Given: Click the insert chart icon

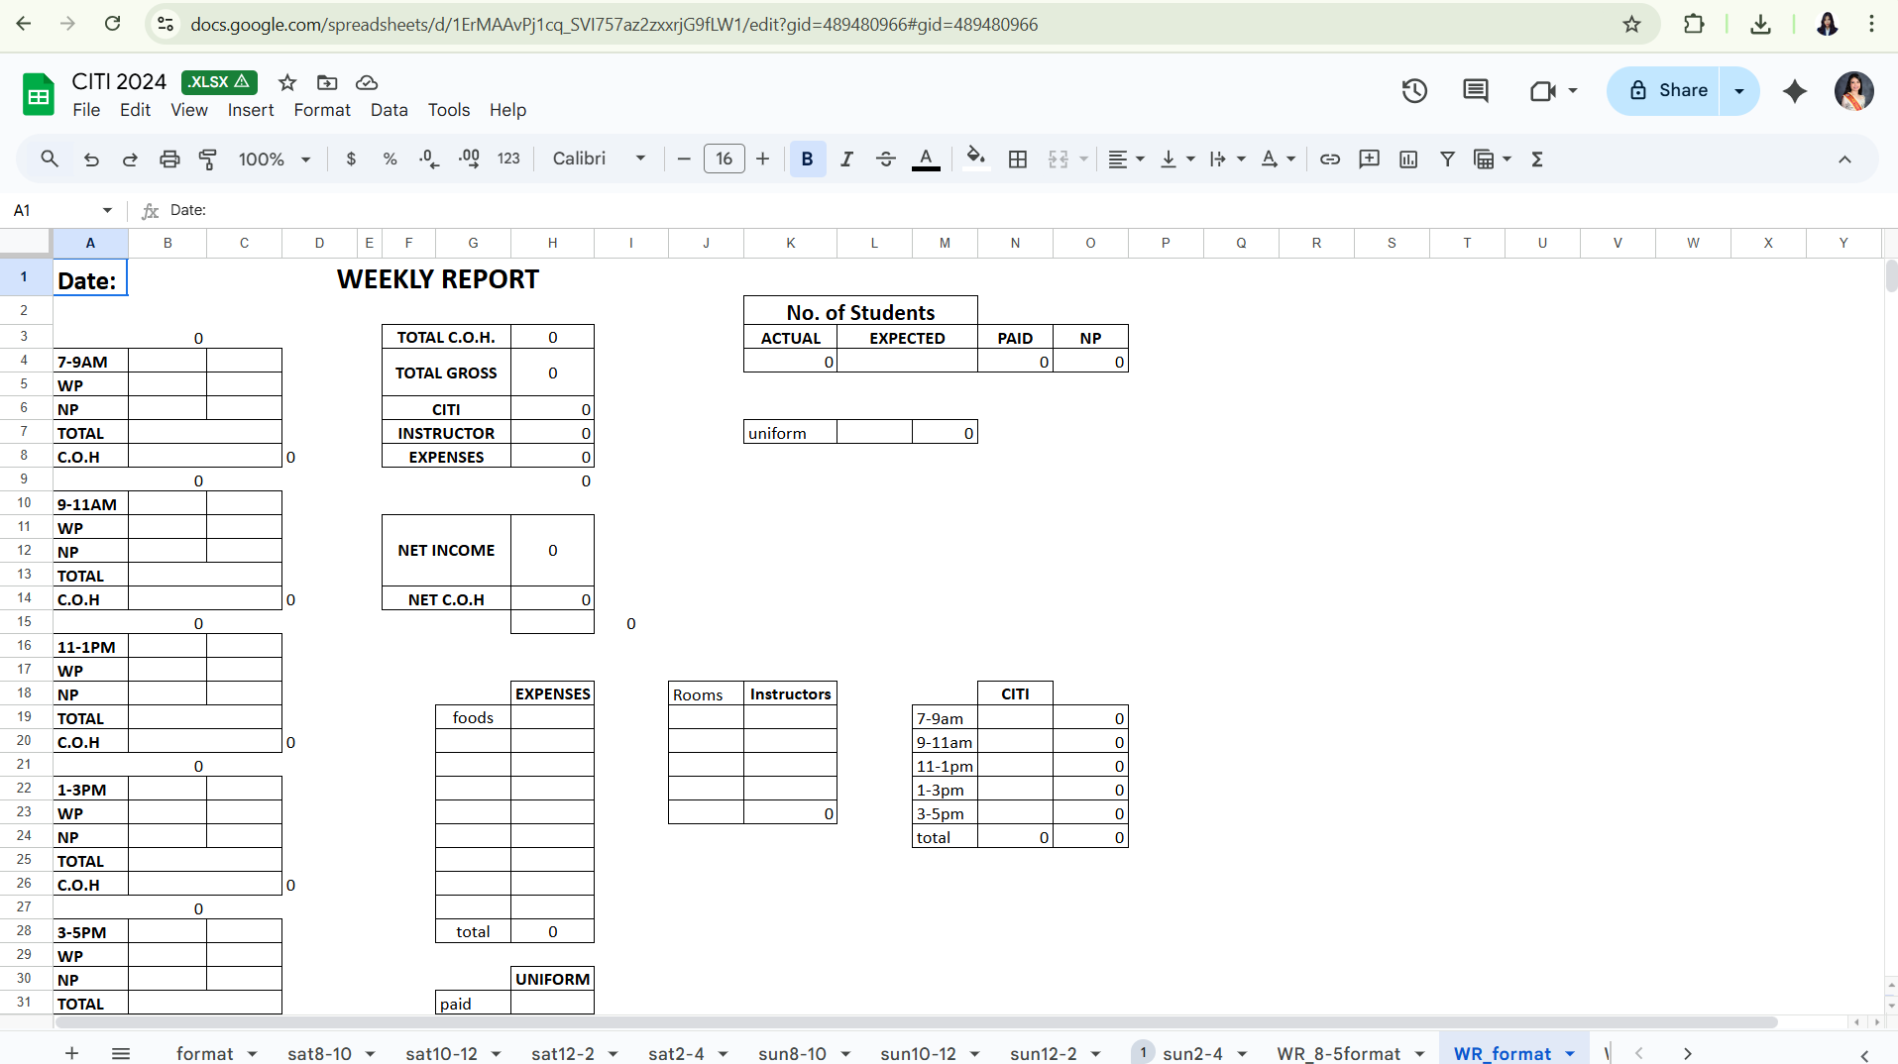Looking at the screenshot, I should click(1408, 160).
